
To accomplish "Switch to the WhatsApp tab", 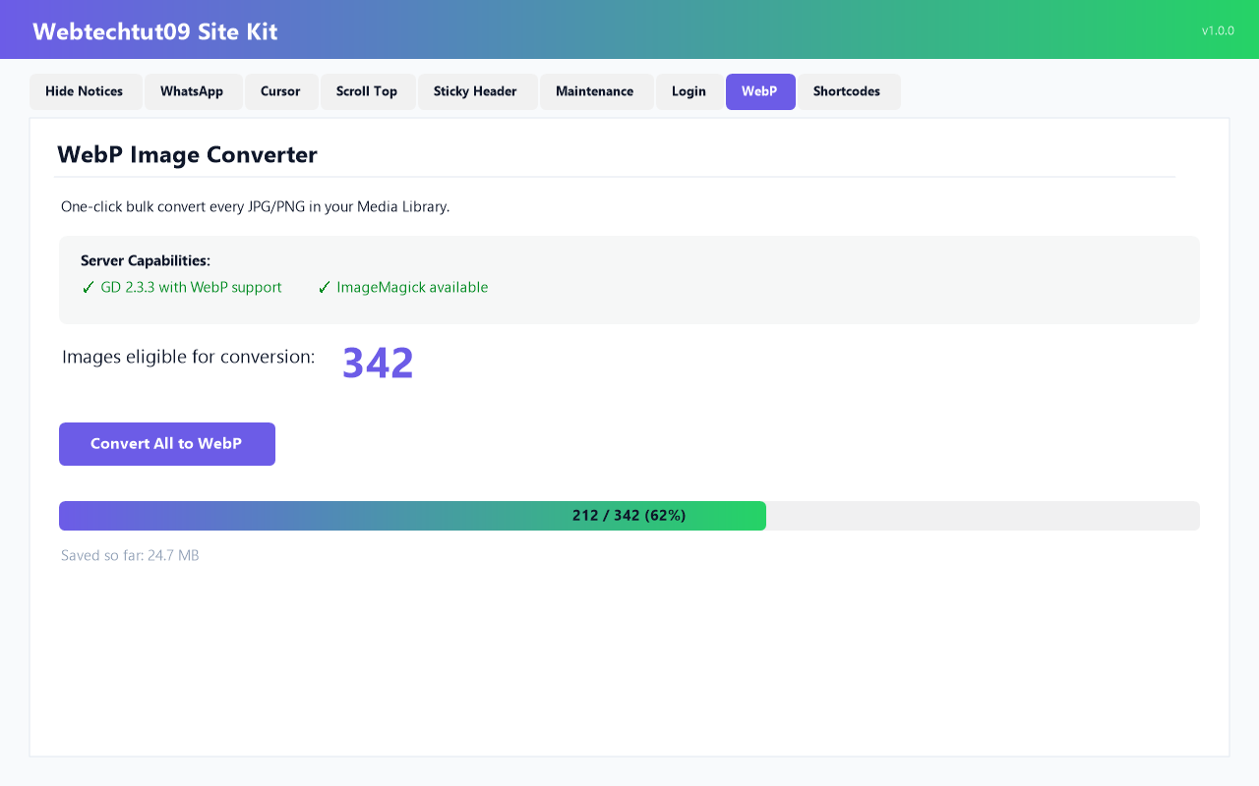I will click(x=192, y=91).
